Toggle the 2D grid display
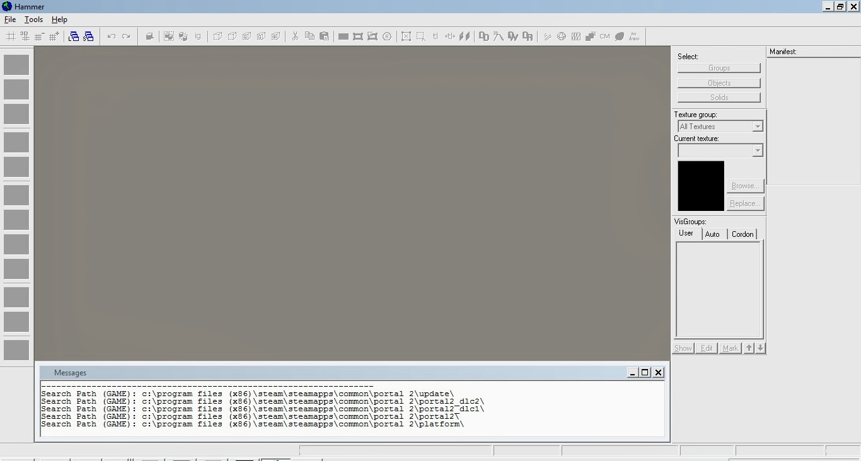This screenshot has height=461, width=861. pos(11,36)
